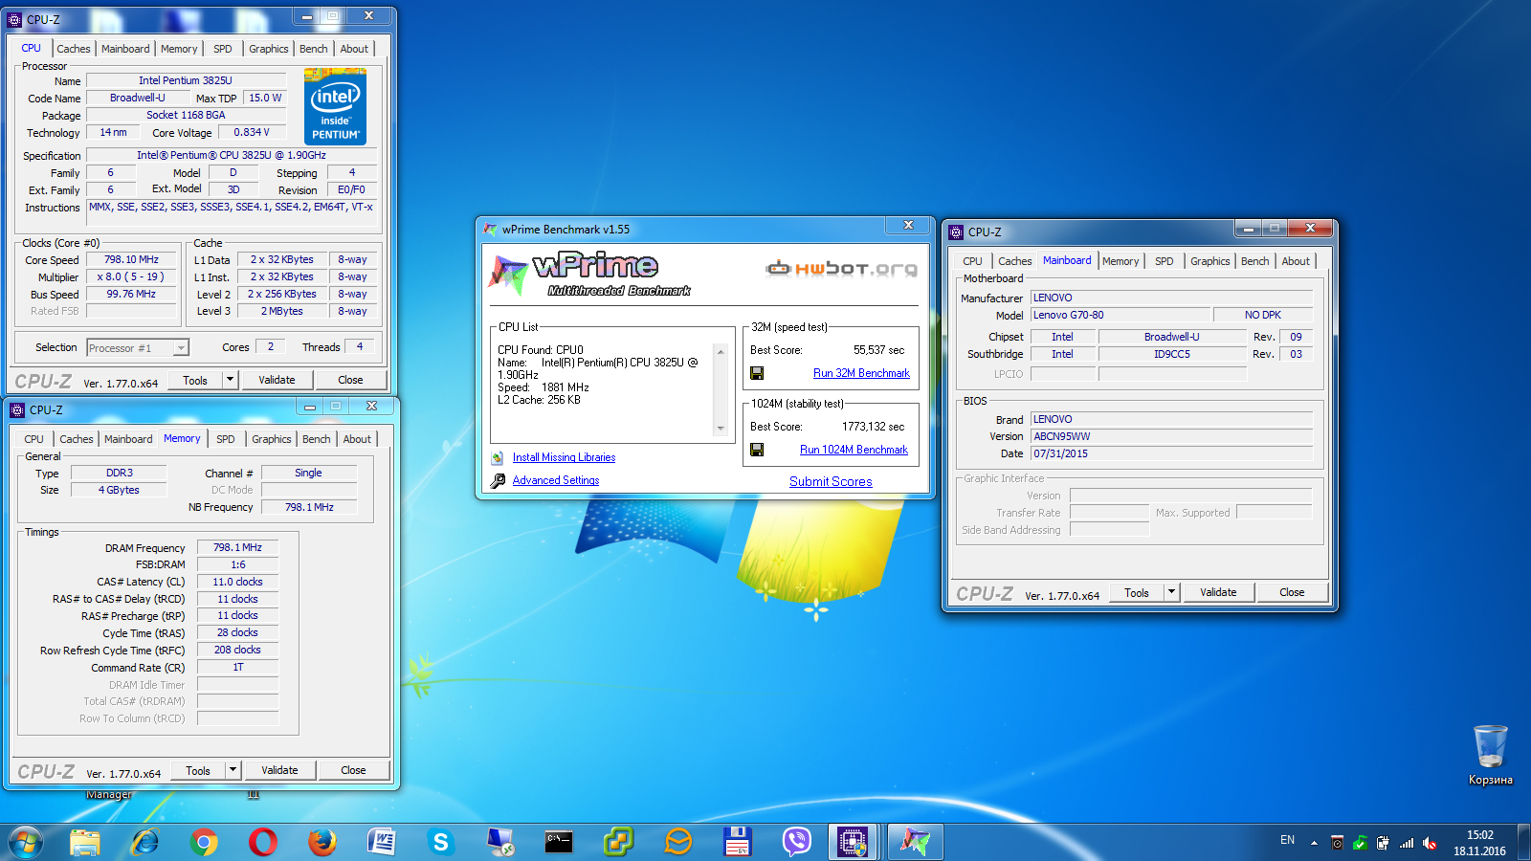Click the Core Speed value 798.10 MHz

[x=132, y=259]
